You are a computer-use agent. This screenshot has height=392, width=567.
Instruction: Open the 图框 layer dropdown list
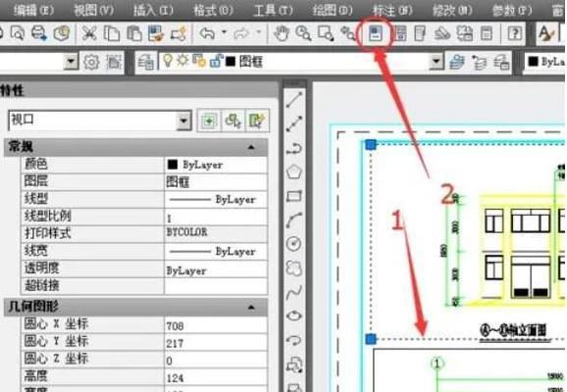click(437, 62)
